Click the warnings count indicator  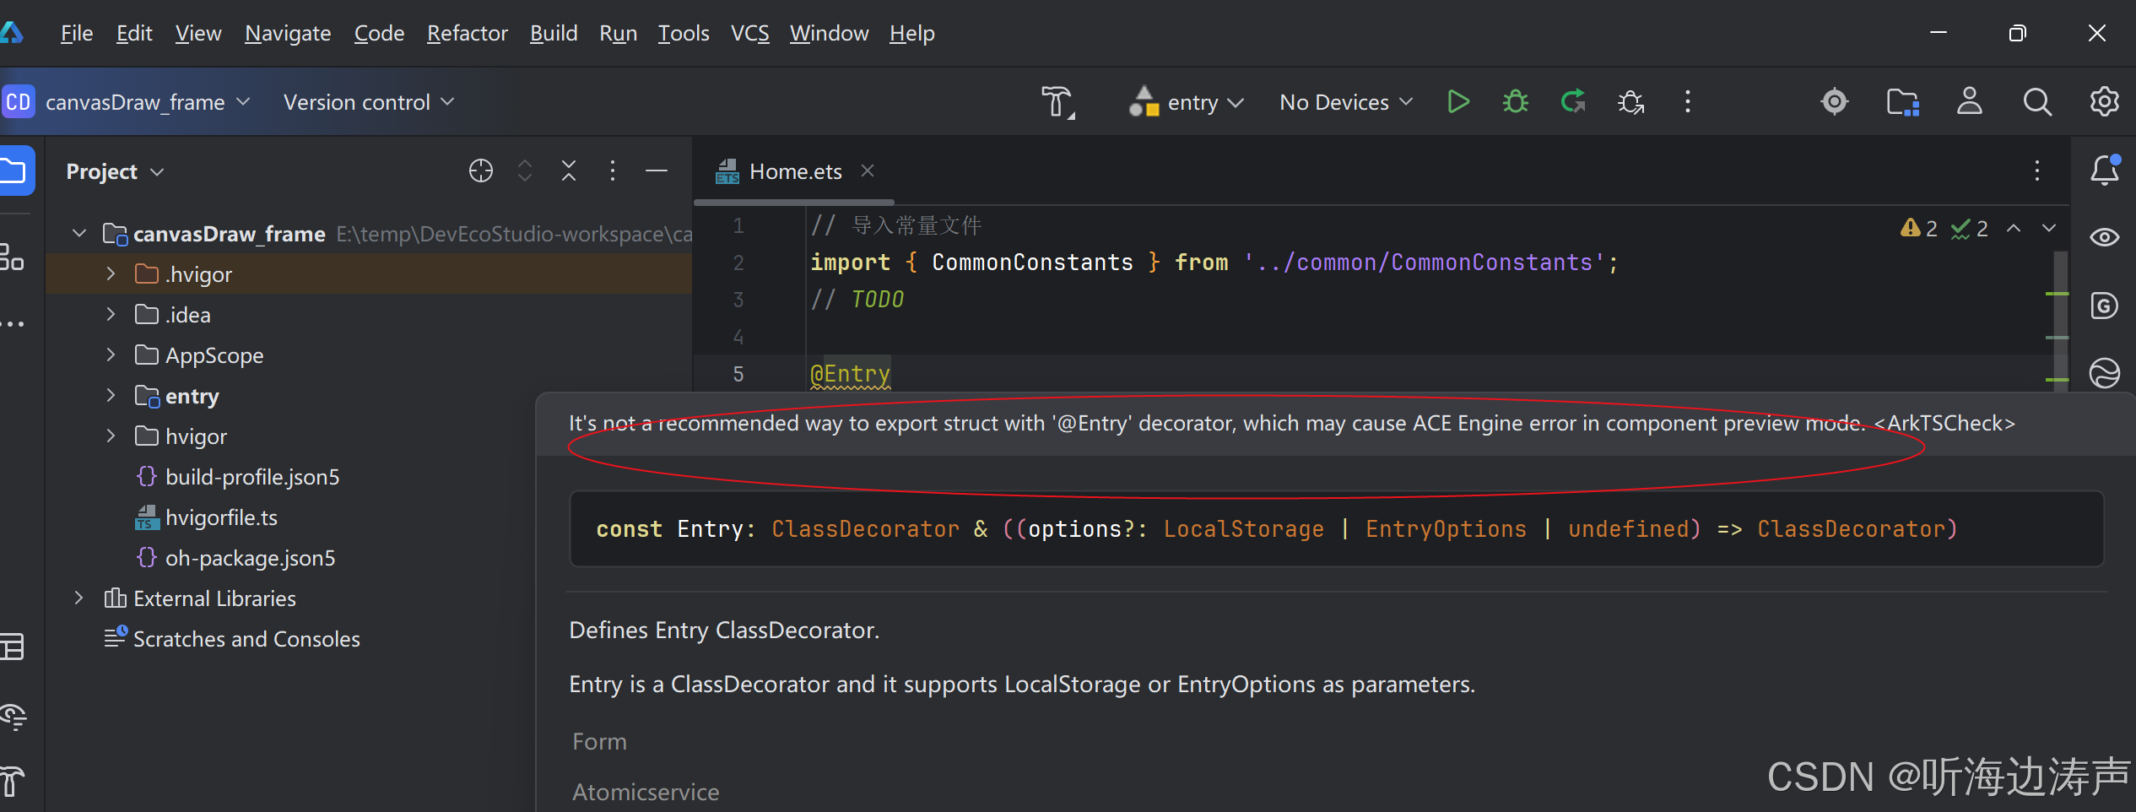coord(1918,228)
